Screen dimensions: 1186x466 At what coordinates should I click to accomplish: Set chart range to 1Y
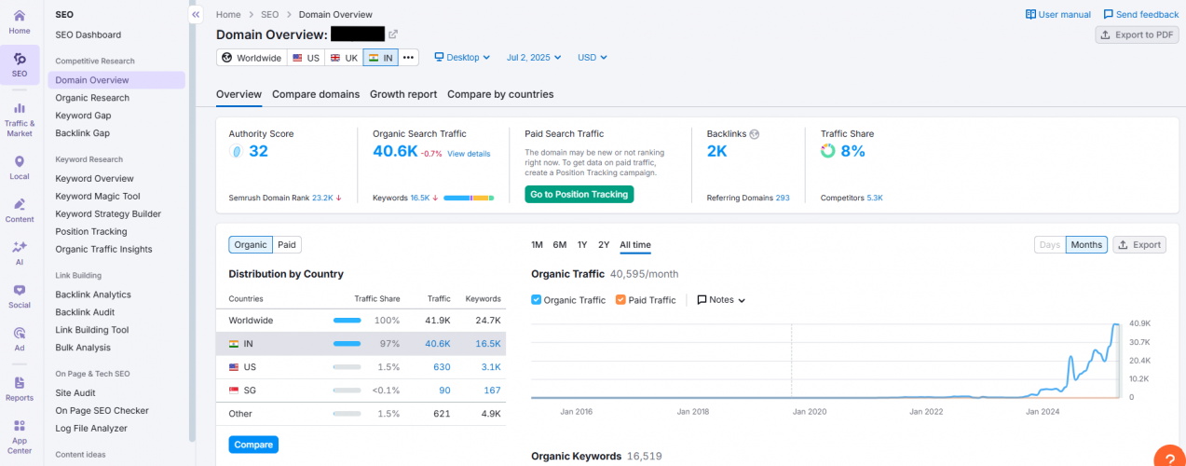click(582, 245)
